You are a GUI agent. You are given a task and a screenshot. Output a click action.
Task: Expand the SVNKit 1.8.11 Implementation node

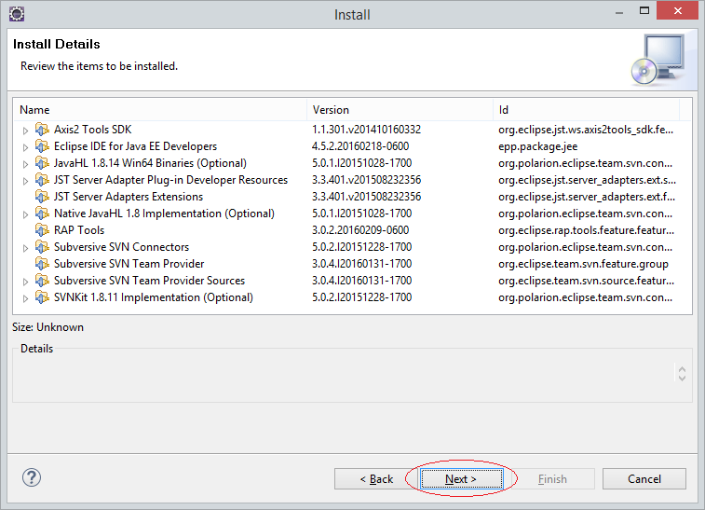coord(25,298)
